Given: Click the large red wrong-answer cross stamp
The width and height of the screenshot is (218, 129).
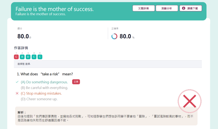Looking at the screenshot, I should [x=189, y=101].
